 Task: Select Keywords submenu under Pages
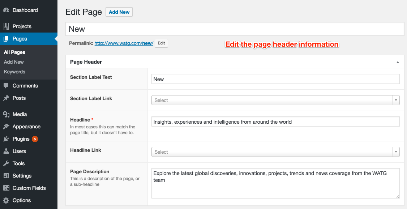(14, 72)
